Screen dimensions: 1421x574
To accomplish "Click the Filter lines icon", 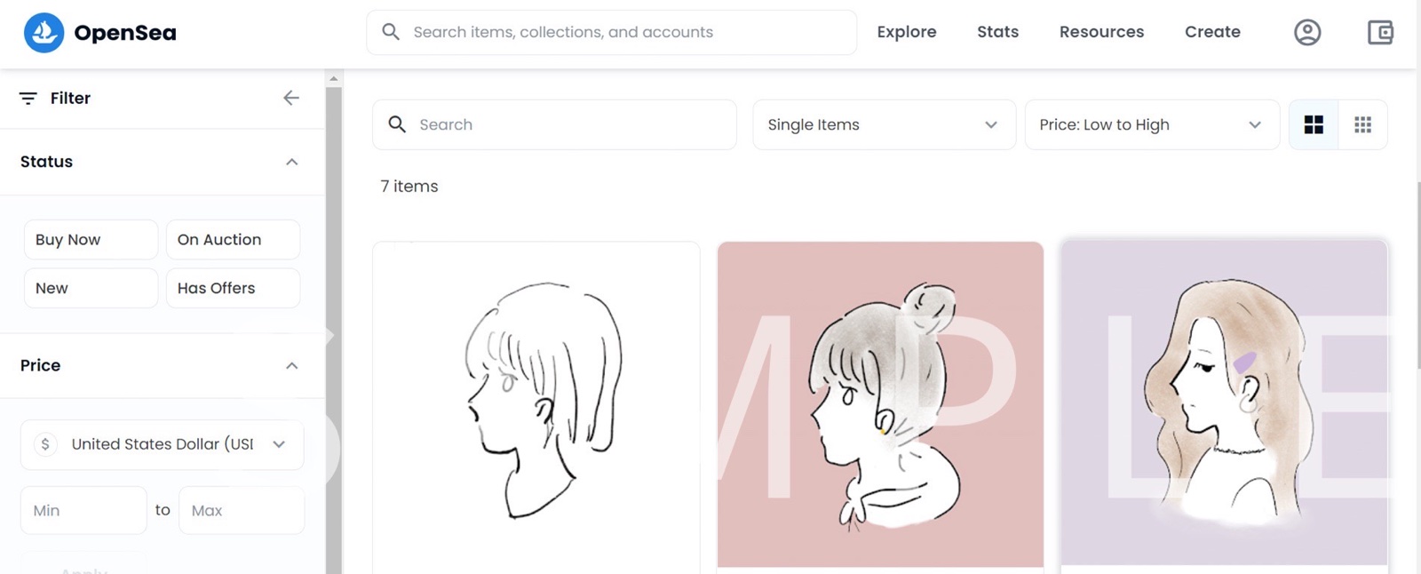I will (x=28, y=98).
